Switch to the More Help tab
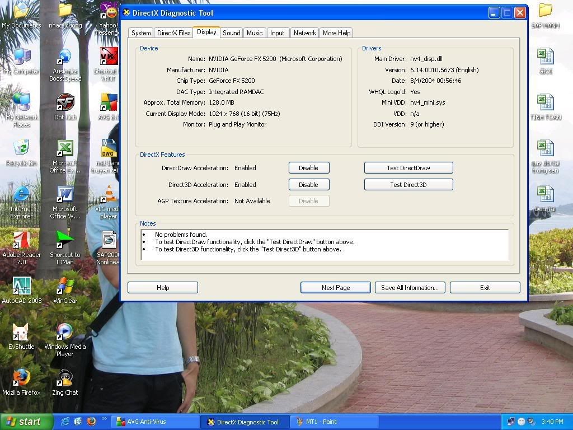This screenshot has width=573, height=430. tap(336, 33)
